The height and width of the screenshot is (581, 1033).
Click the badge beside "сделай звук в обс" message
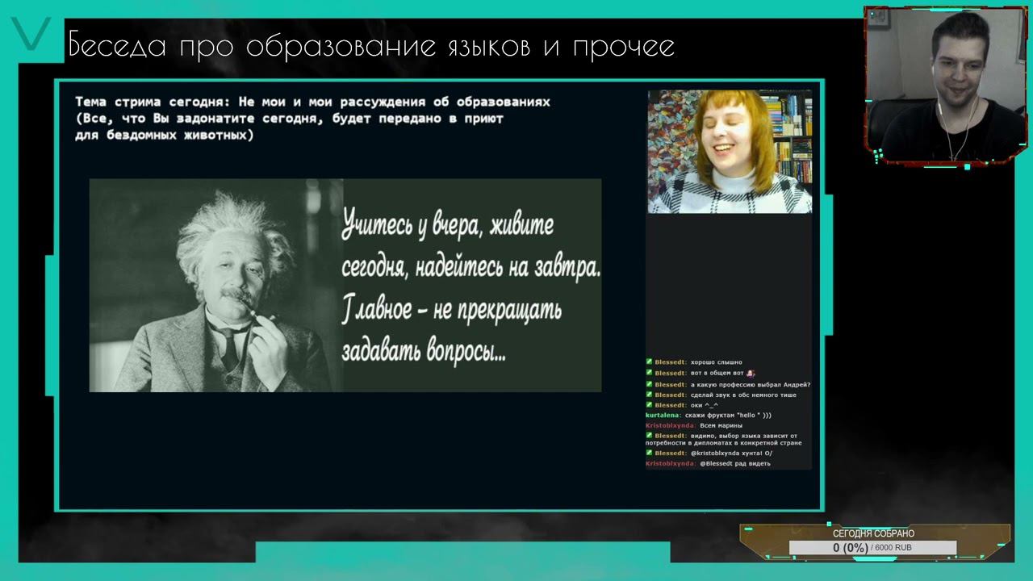(x=649, y=395)
